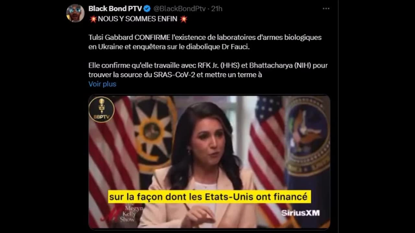
Task: Expand the tweet with Voir plus
Action: [x=102, y=84]
